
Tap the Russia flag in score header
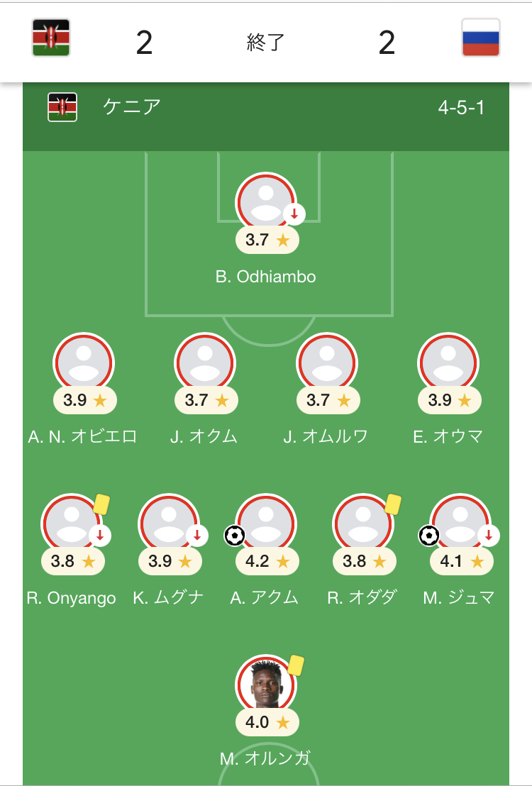[480, 38]
